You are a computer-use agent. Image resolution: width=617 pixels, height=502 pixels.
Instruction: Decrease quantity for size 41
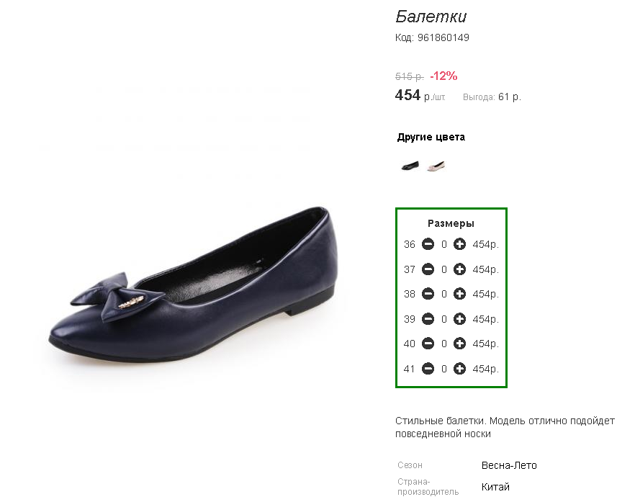[x=428, y=369]
